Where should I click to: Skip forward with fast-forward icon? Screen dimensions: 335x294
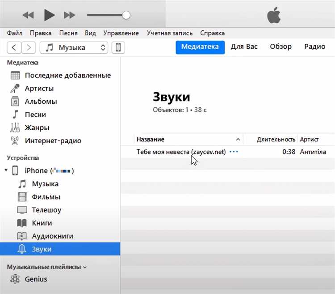69,15
